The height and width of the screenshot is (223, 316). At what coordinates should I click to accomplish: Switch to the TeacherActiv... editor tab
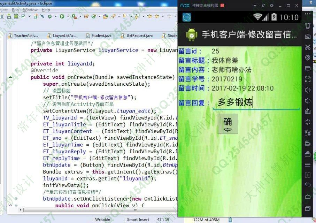23,36
